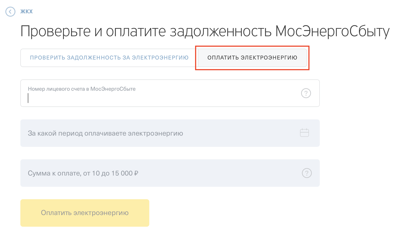The height and width of the screenshot is (240, 400).
Task: Show help icon for payment amount
Action: 307,173
